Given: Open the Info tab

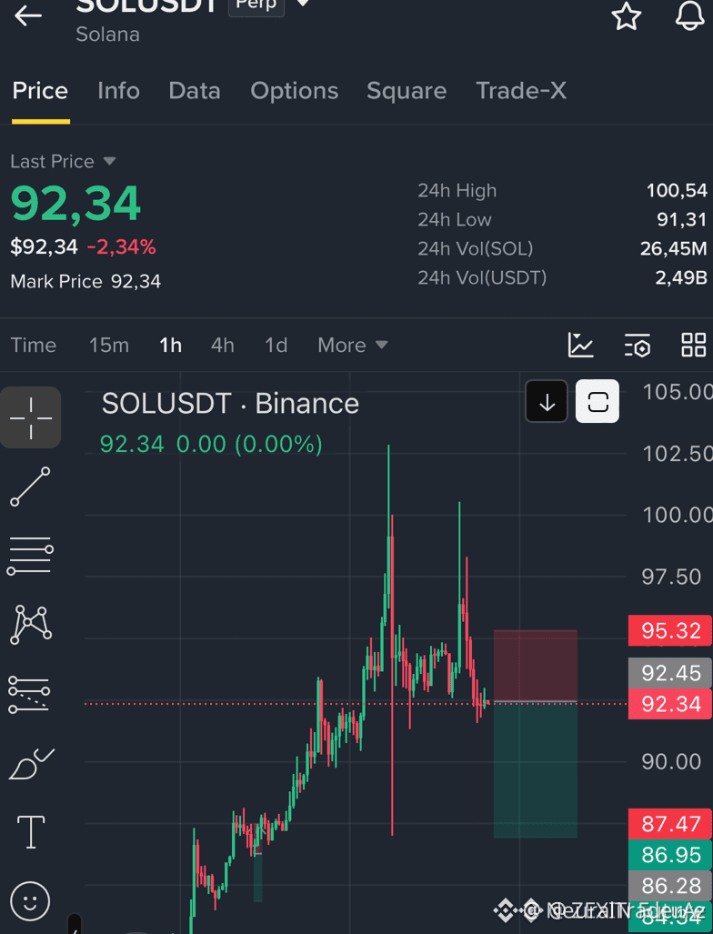Looking at the screenshot, I should (118, 91).
